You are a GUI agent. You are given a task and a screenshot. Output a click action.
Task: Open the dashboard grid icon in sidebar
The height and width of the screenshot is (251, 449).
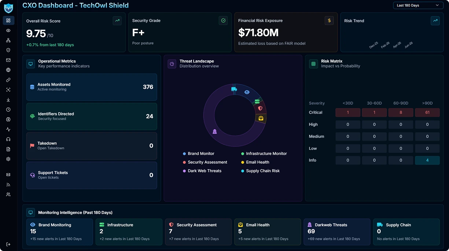(x=8, y=20)
